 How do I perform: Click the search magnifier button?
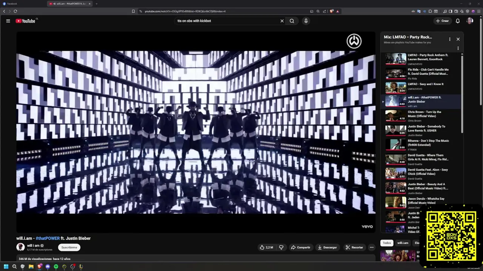(292, 21)
